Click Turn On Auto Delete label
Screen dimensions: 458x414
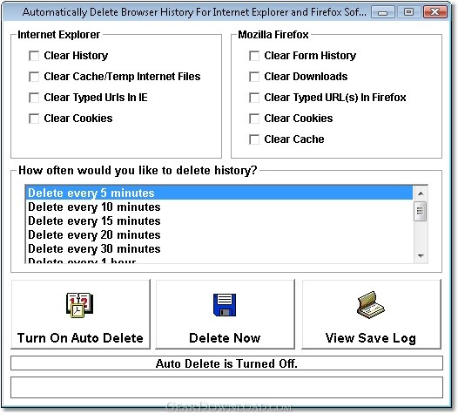coord(80,338)
